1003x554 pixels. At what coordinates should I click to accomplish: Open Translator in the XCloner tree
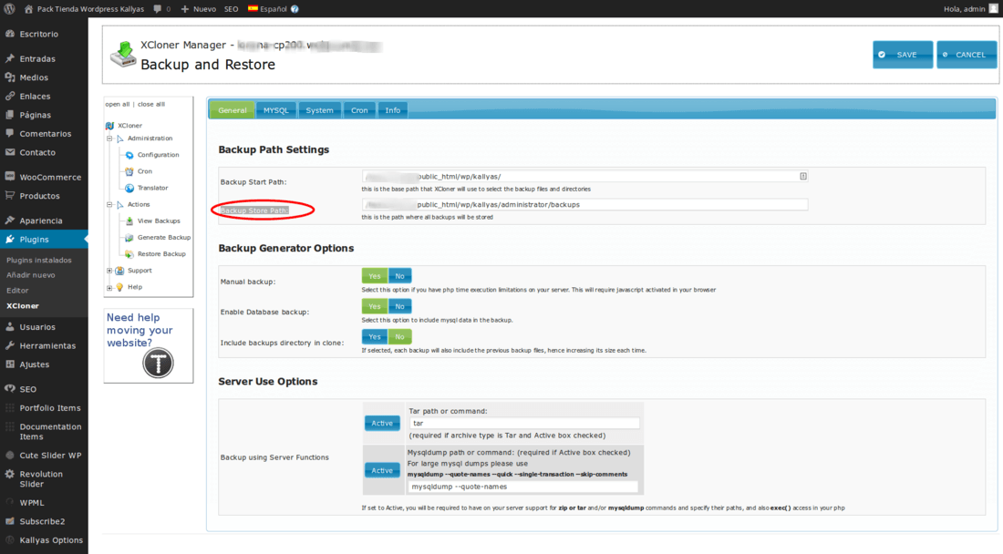152,189
